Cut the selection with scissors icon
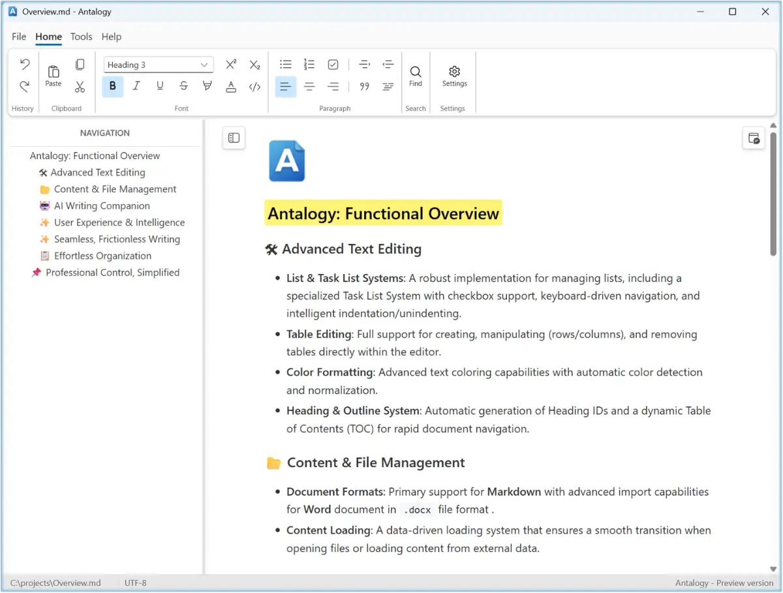The height and width of the screenshot is (593, 783). 80,86
